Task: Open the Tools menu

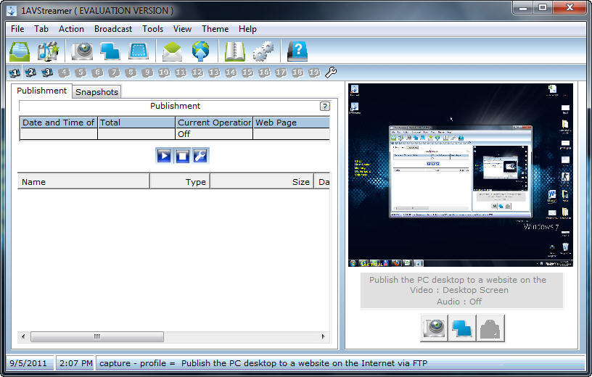Action: 153,29
